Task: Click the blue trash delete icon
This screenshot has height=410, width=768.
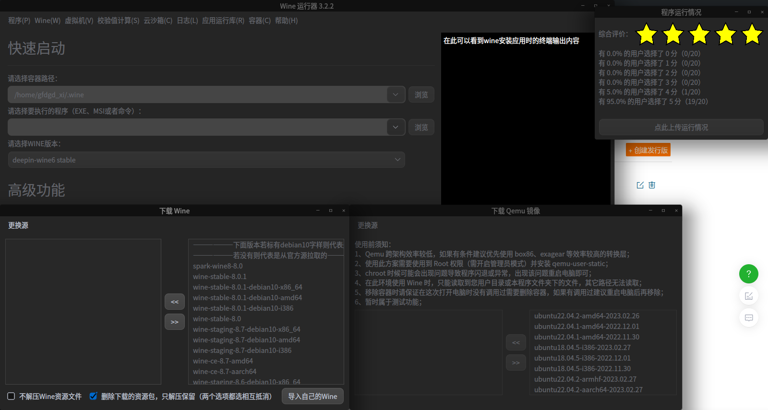Action: tap(652, 185)
